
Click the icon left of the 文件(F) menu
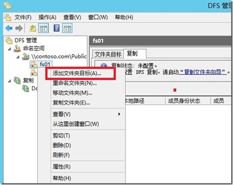tap(8, 17)
